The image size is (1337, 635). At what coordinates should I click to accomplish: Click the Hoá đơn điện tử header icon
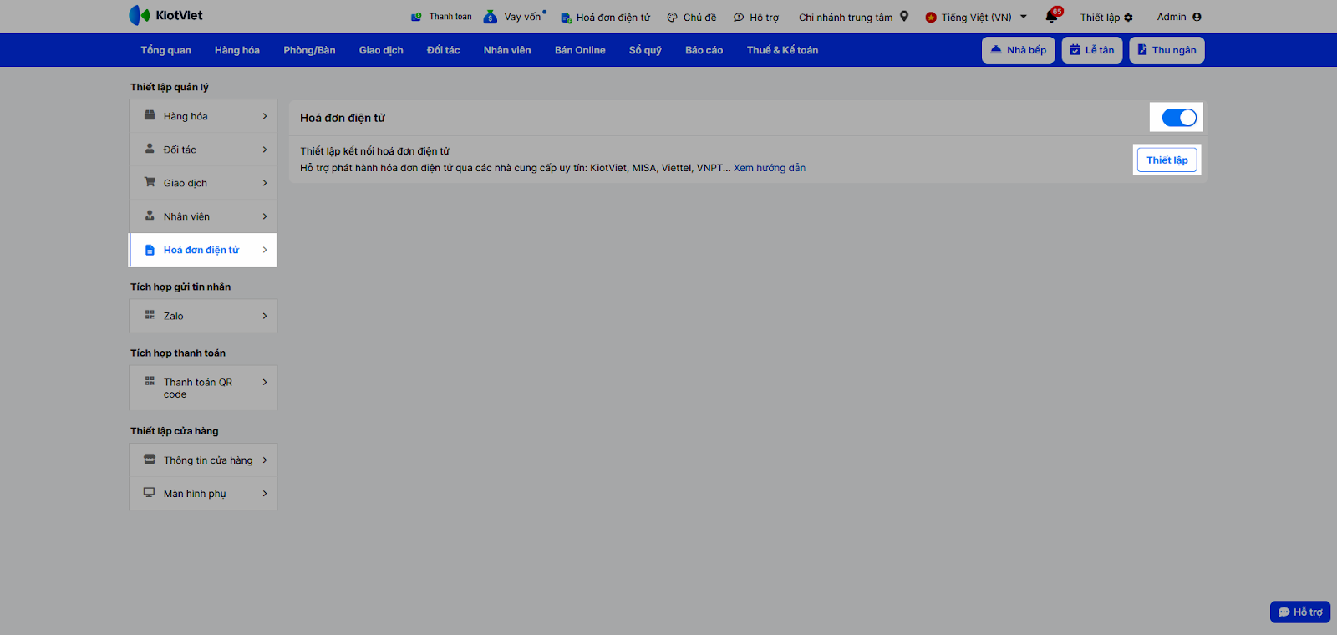pyautogui.click(x=566, y=18)
